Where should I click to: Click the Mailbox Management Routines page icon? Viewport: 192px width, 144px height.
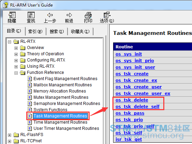coord(30,85)
